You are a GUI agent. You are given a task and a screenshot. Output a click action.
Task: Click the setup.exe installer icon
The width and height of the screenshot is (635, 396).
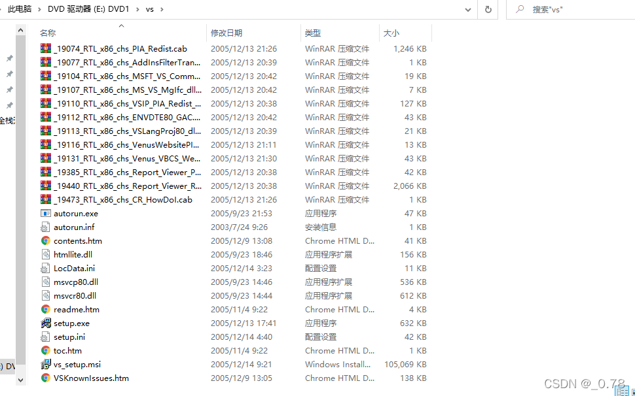46,323
